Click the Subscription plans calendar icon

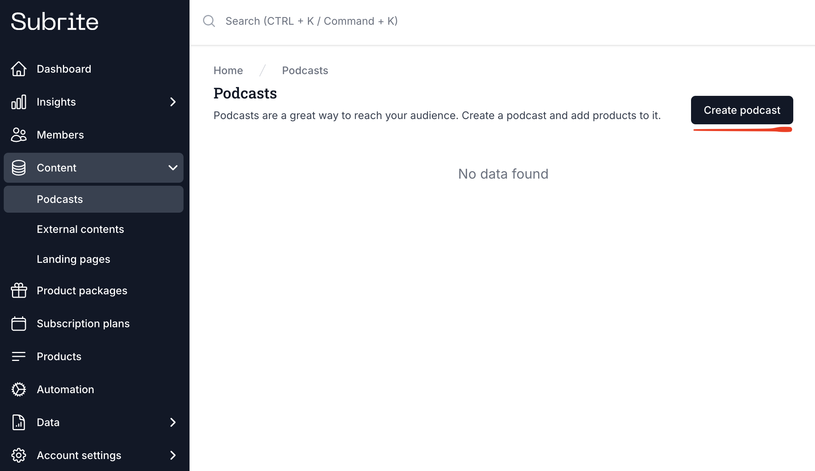(x=18, y=323)
